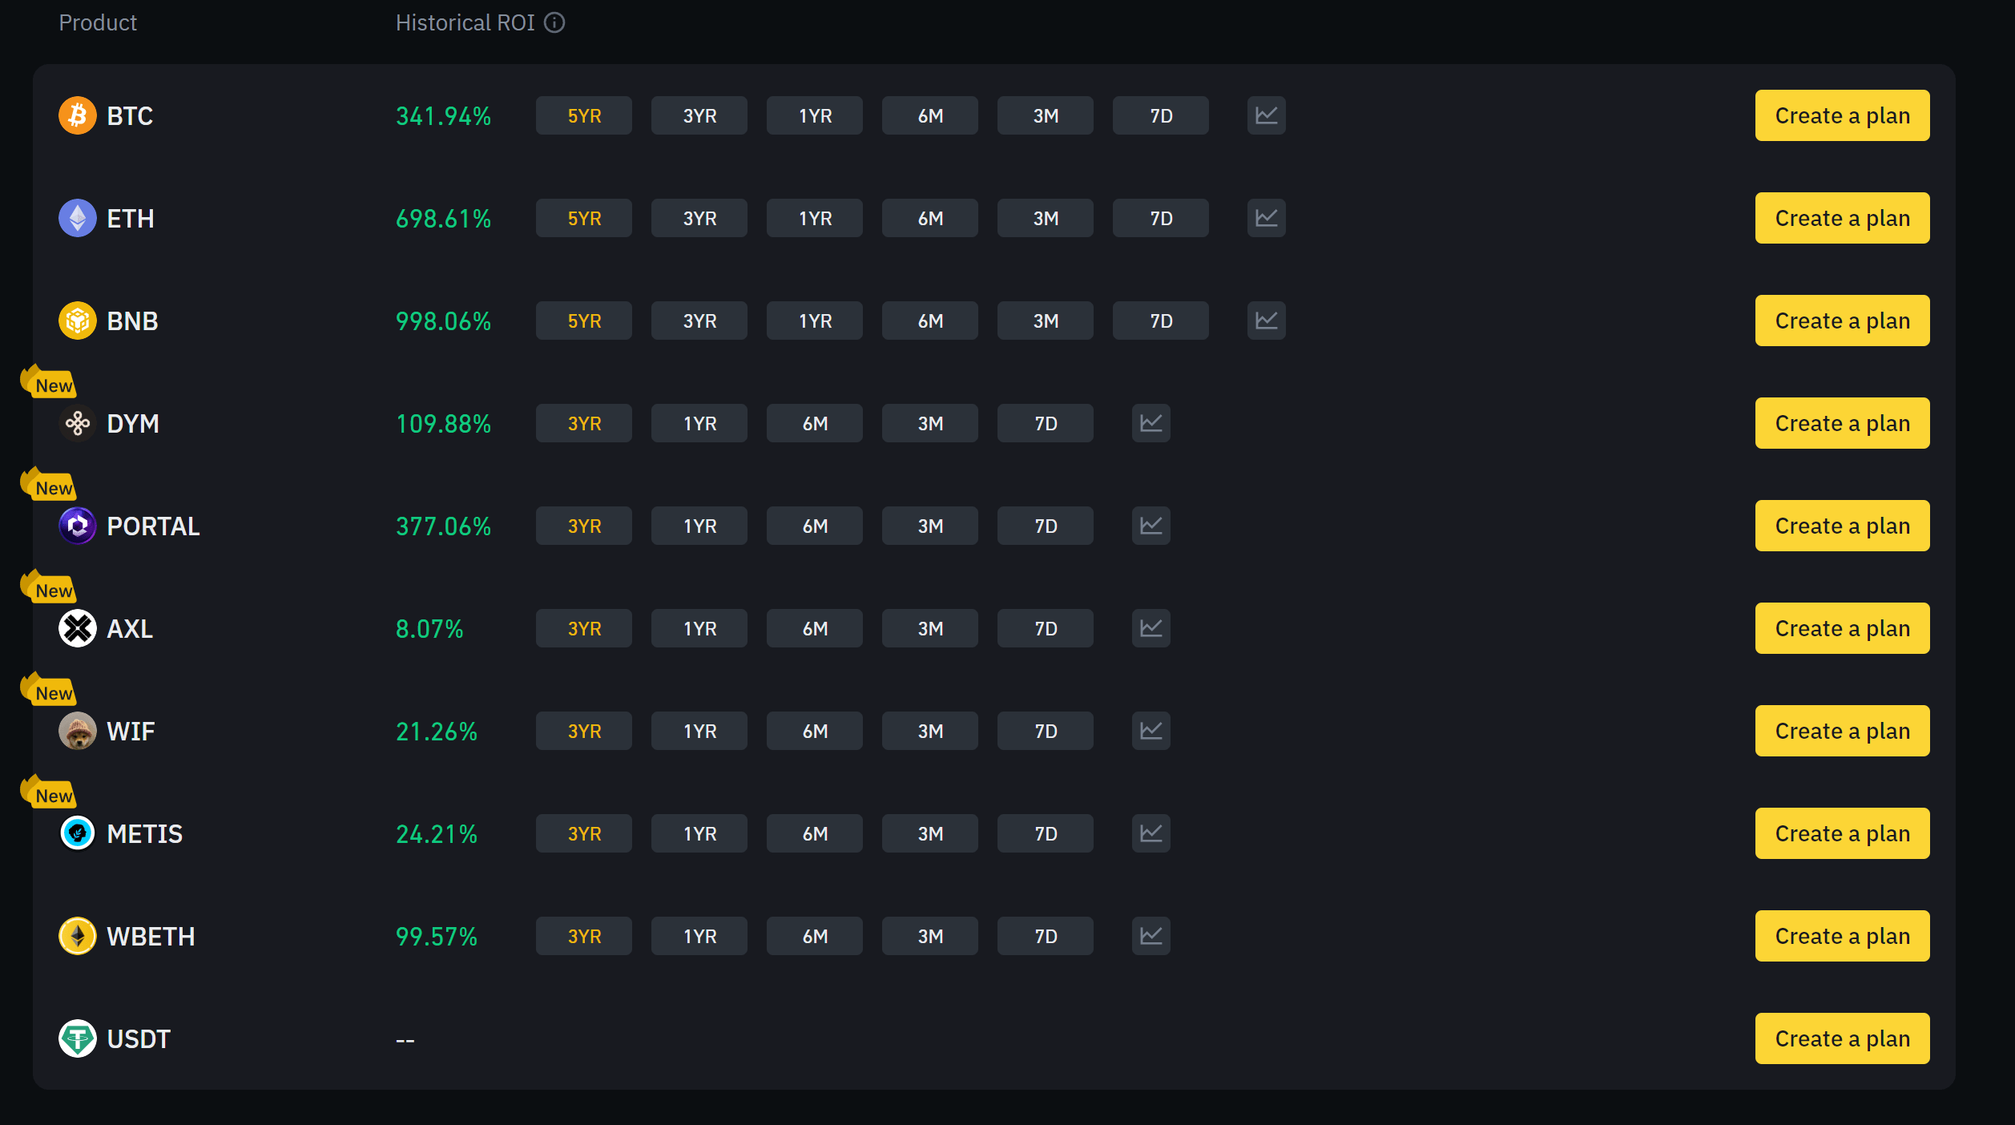Click the USDT Tether coin logo
This screenshot has height=1125, width=2015.
[x=78, y=1038]
